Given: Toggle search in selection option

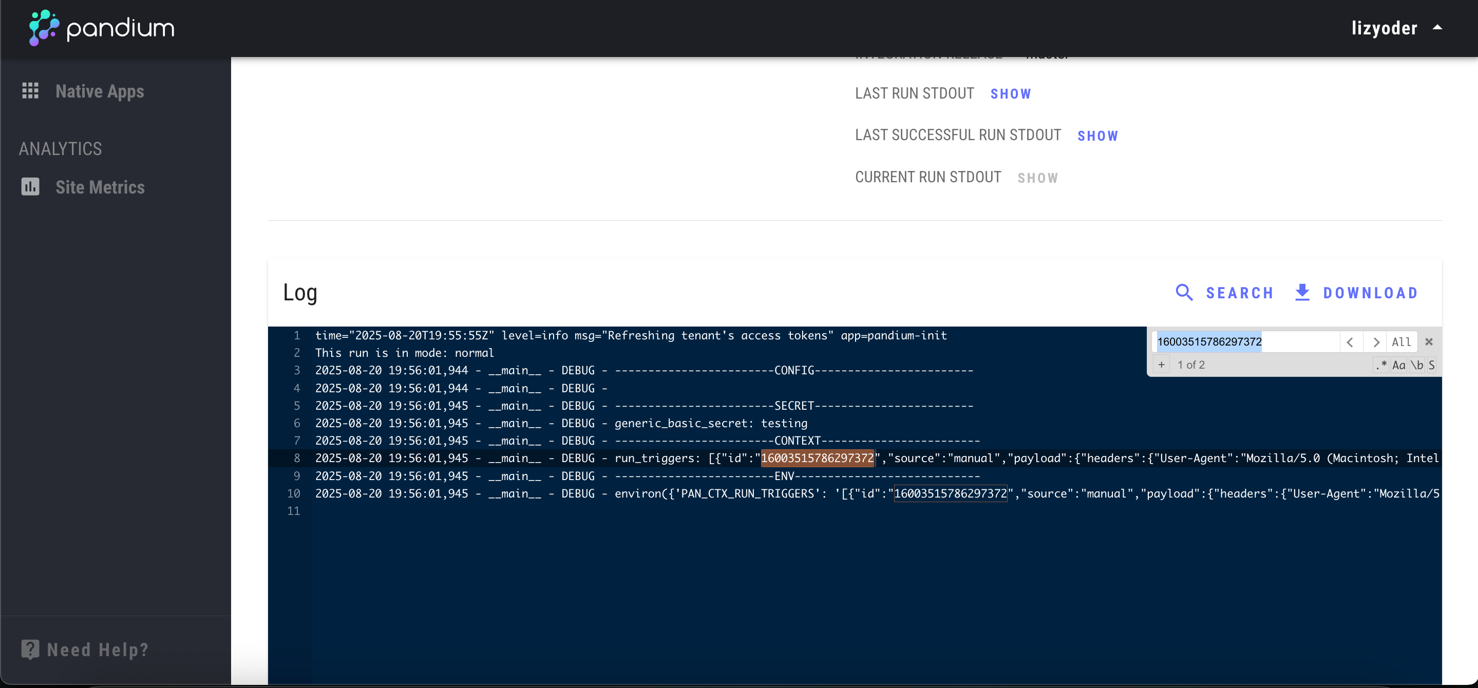Looking at the screenshot, I should pyautogui.click(x=1432, y=365).
